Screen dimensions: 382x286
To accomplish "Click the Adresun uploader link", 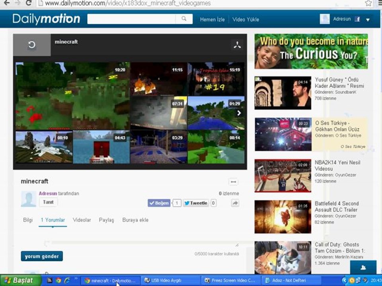I will 48,193.
